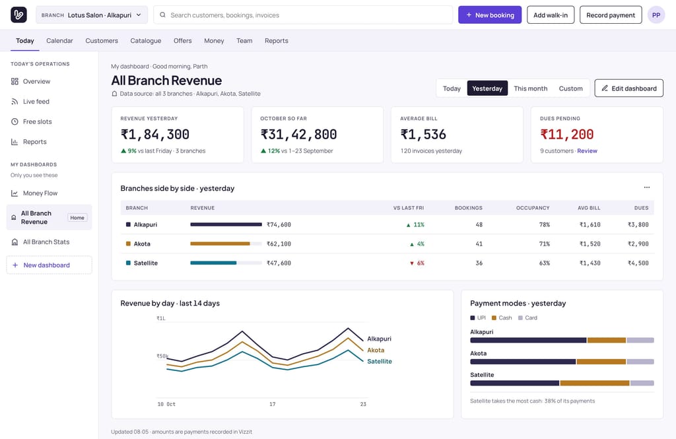The height and width of the screenshot is (439, 676).
Task: Click the Live feed icon in sidebar
Action: point(15,102)
